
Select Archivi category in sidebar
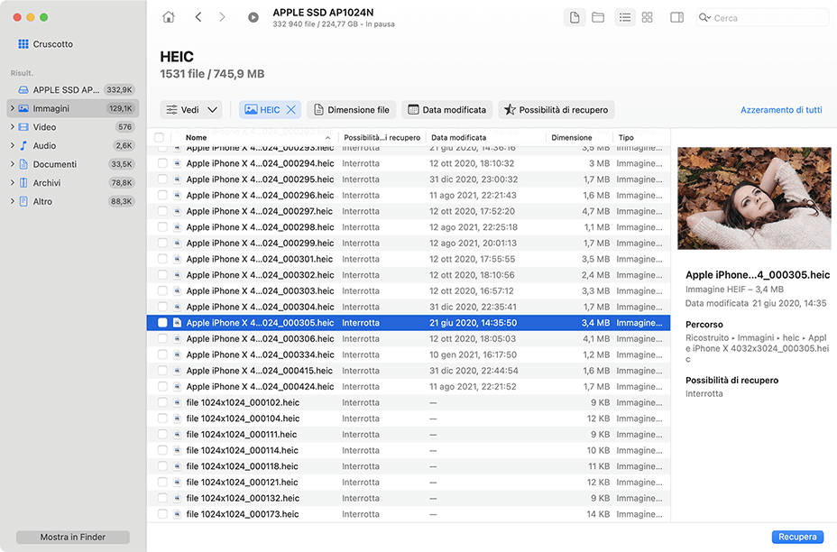point(72,183)
